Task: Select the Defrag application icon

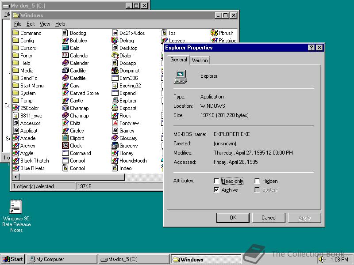Action: (115, 41)
